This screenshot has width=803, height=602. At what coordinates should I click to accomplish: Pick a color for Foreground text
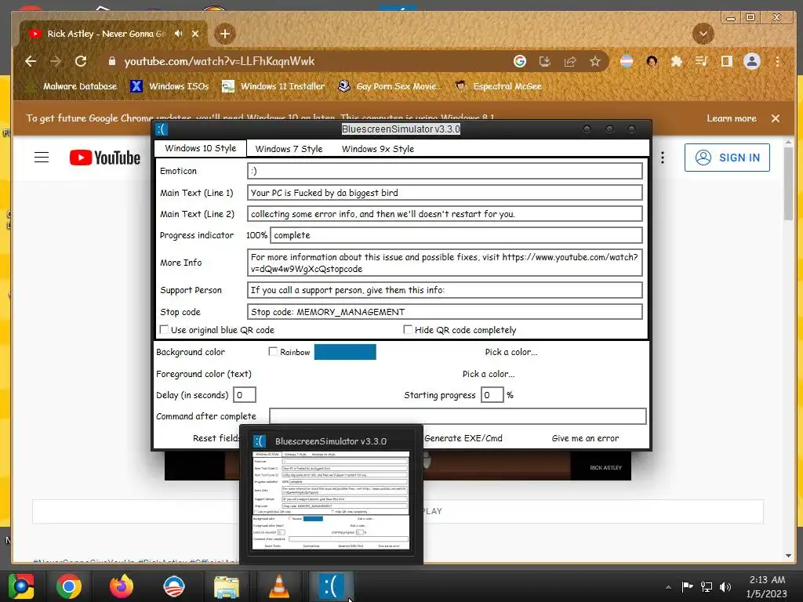[x=489, y=374]
